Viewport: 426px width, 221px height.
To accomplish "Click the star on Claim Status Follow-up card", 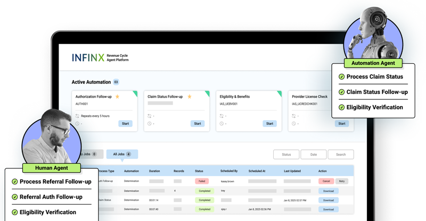I will 190,97.
